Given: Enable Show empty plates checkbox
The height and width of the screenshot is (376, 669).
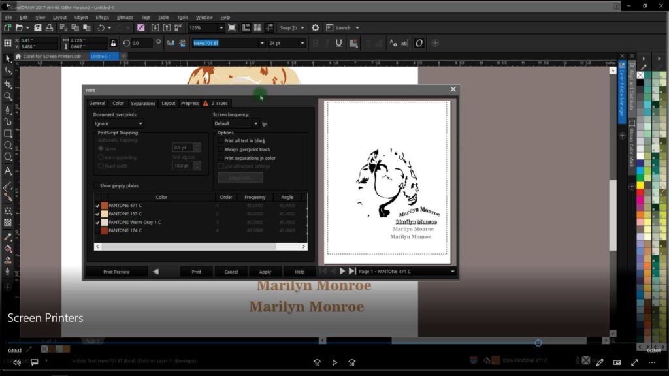Looking at the screenshot, I should coord(96,186).
